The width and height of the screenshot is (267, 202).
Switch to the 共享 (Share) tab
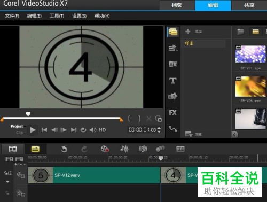(x=249, y=5)
